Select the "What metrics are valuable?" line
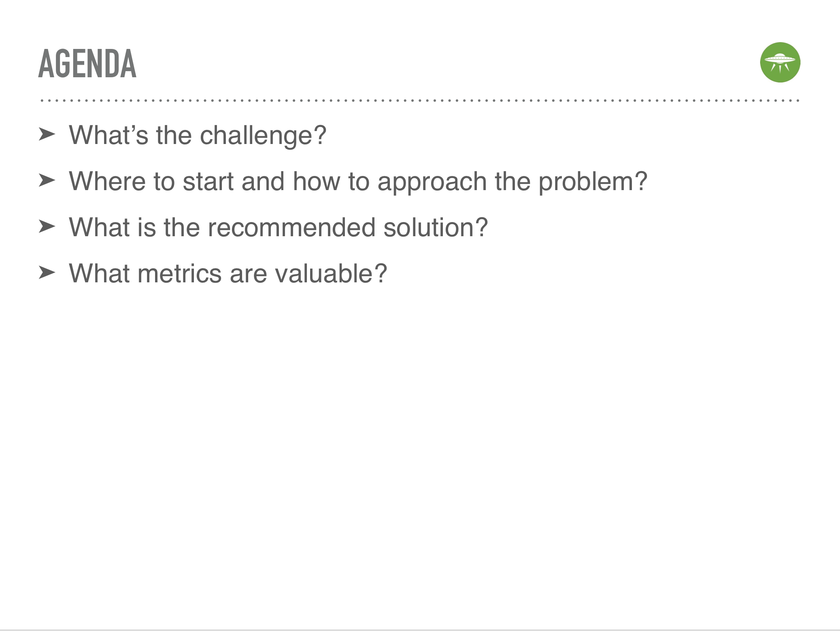 coord(228,273)
